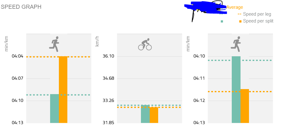
Task: Select the teal bar in the first run chart
Action: pyautogui.click(x=54, y=108)
